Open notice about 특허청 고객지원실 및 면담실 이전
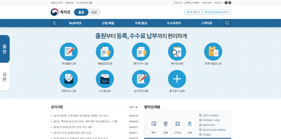This screenshot has width=281, height=139. (x=81, y=116)
